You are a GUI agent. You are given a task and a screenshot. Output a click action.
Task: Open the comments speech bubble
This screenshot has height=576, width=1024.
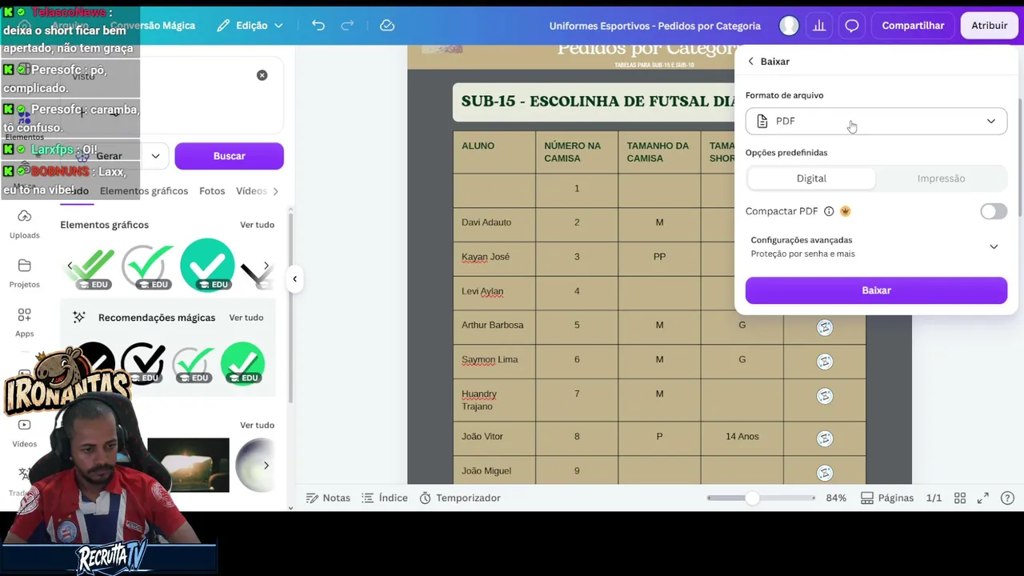(x=852, y=26)
